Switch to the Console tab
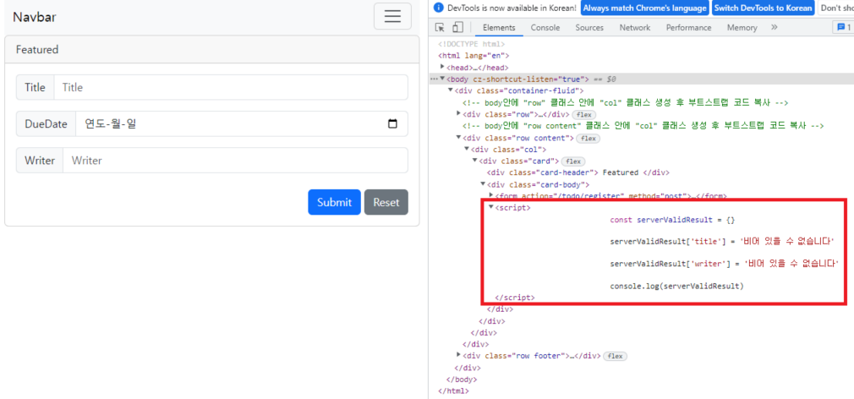Viewport: 854px width, 399px height. pyautogui.click(x=545, y=28)
